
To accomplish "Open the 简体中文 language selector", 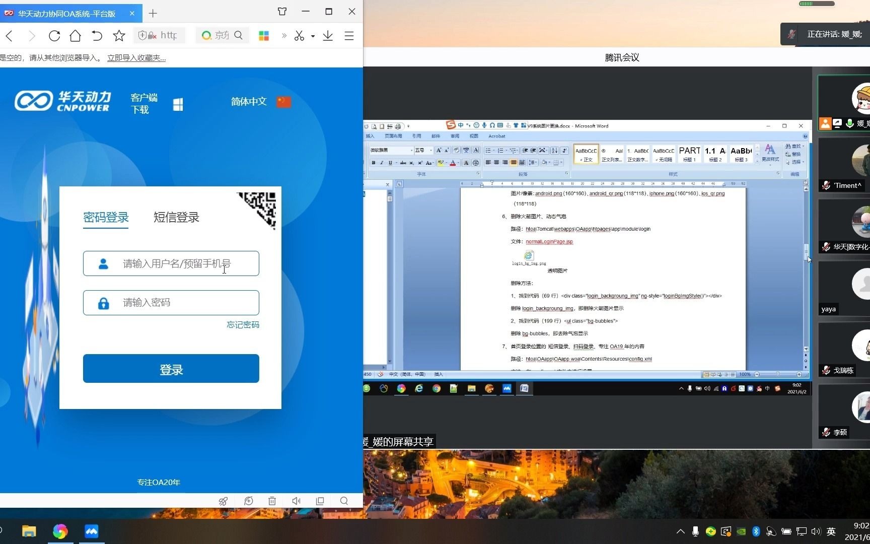I will point(261,102).
